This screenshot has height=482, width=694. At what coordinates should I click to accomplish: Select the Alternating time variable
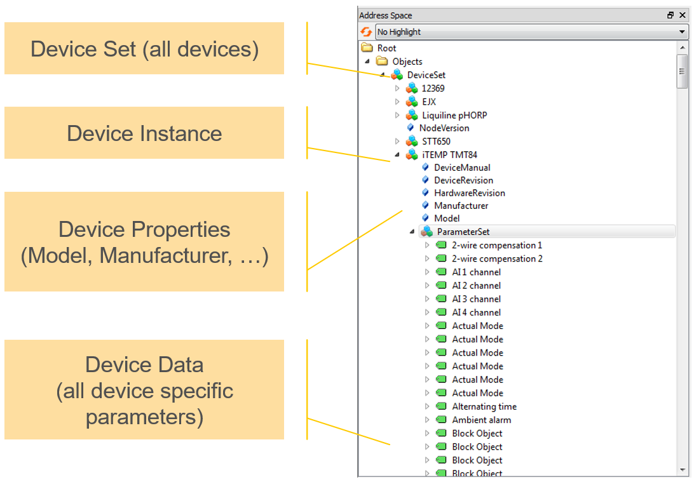484,406
